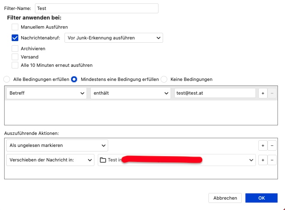The image size is (285, 210).
Task: Remove the 'Verschieben der Nachricht in' action
Action: tap(272, 160)
